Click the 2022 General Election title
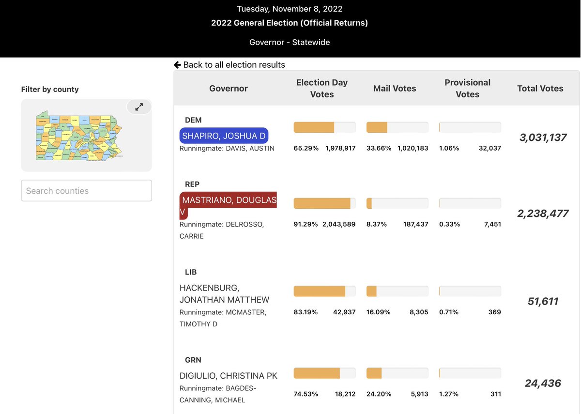The image size is (581, 414). (290, 23)
